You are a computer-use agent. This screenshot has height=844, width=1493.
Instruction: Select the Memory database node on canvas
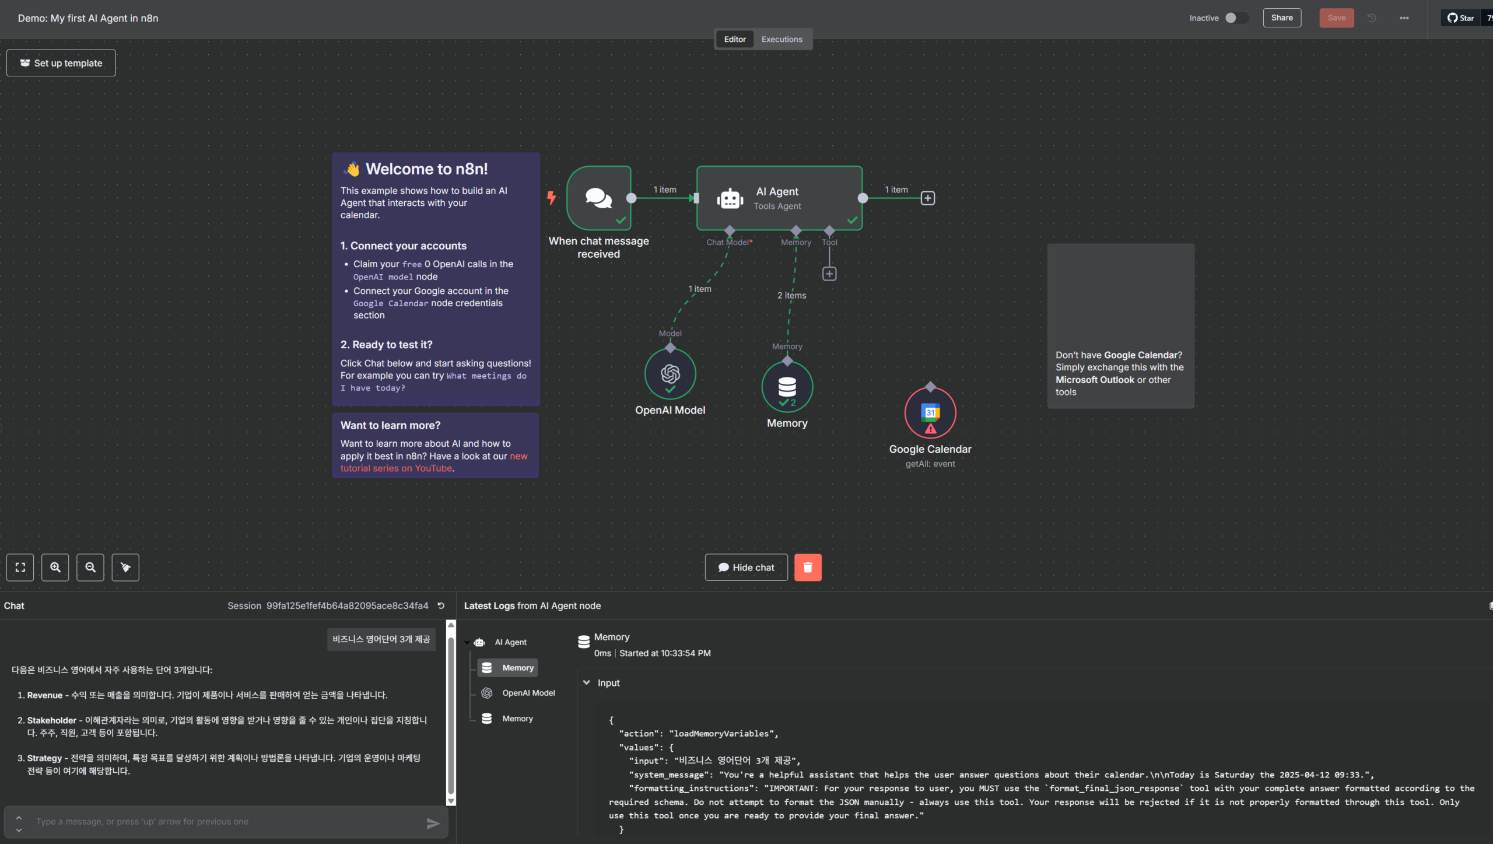787,387
